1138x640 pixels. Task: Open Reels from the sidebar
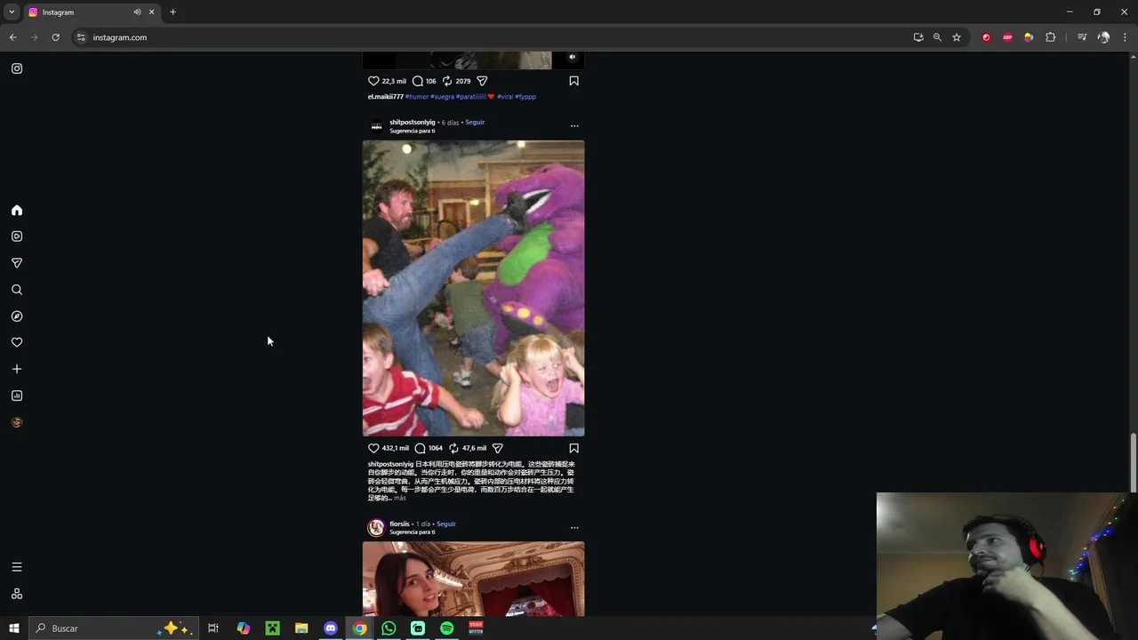click(x=17, y=236)
